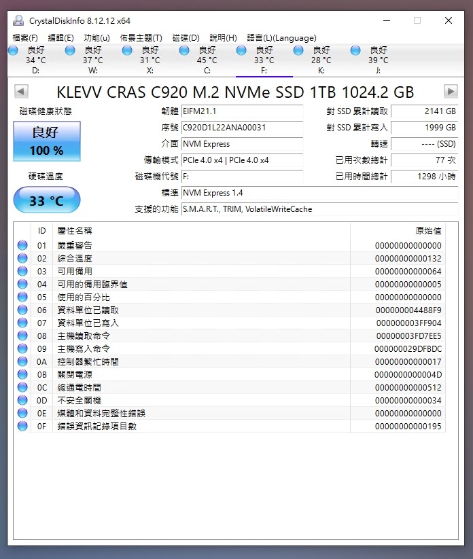This screenshot has width=473, height=559.
Task: Open the 說明(H) menu
Action: [x=223, y=38]
